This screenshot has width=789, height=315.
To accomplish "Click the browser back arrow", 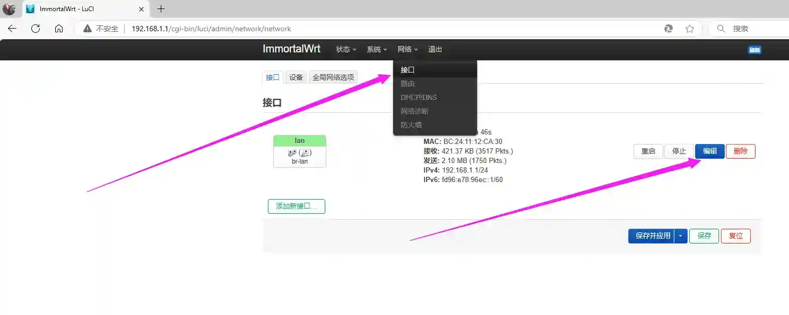I will [x=12, y=29].
